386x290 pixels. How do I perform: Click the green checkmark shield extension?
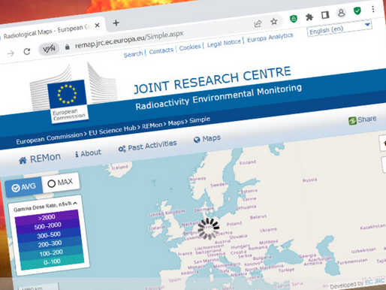click(357, 11)
